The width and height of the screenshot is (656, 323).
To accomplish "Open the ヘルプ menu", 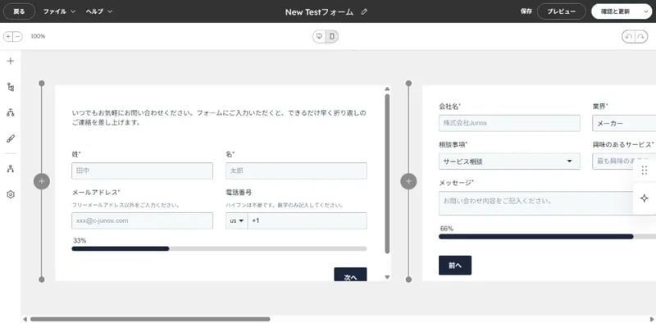I will point(98,11).
